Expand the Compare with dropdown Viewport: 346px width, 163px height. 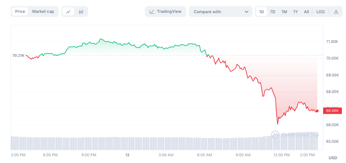pos(220,12)
